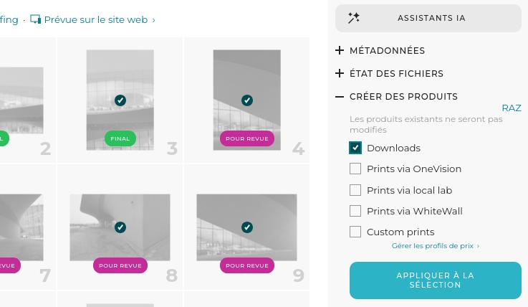
Task: Click Appliquer à la sélection button
Action: click(436, 280)
